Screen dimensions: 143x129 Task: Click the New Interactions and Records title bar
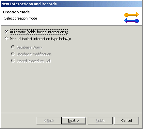click(x=71, y=4)
